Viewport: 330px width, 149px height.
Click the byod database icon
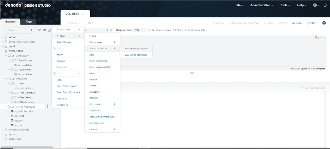pos(6,47)
